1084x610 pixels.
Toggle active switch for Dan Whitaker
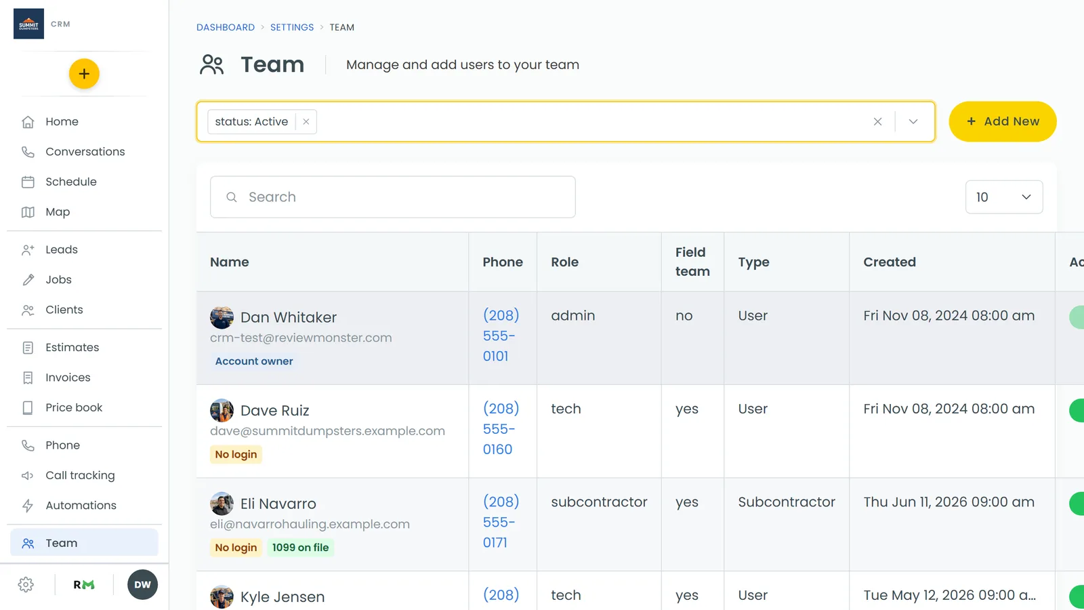coord(1077,317)
